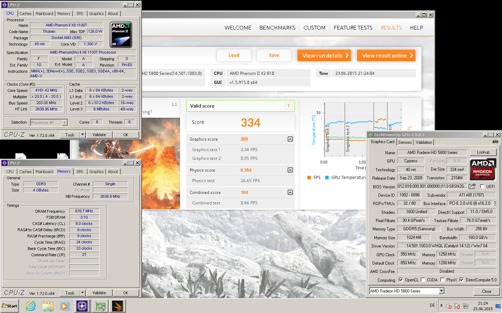The width and height of the screenshot is (502, 313).
Task: Collapse the Combined score section
Action: 290,192
